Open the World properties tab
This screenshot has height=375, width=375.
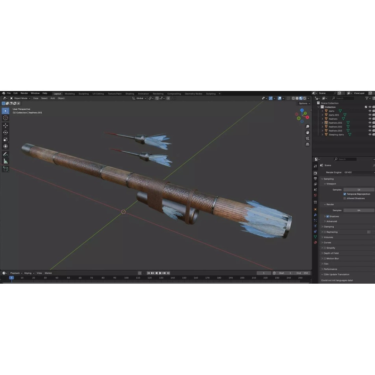coord(315,195)
